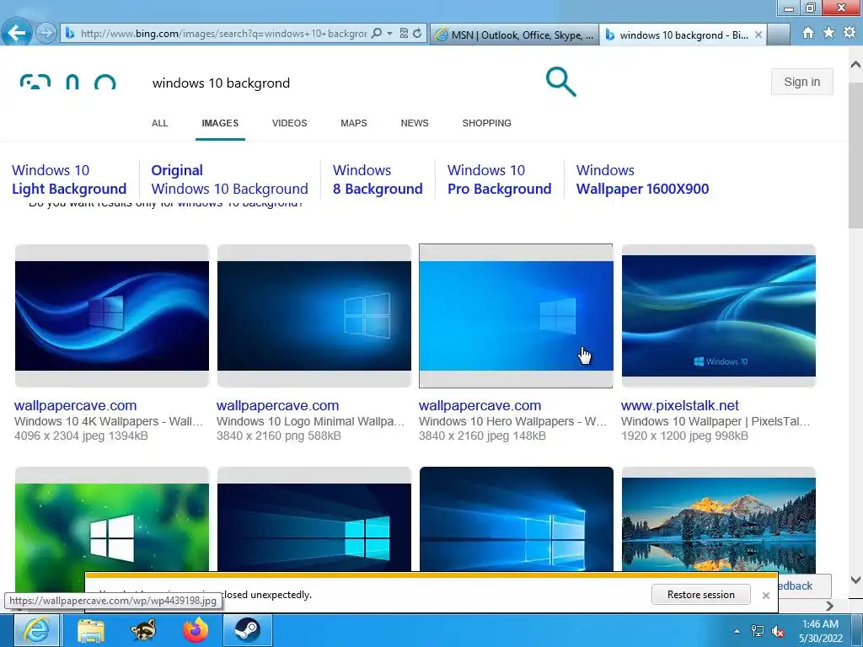Screen dimensions: 863x647
Task: Open Windows 10 Light Background suggestion
Action: coord(69,179)
